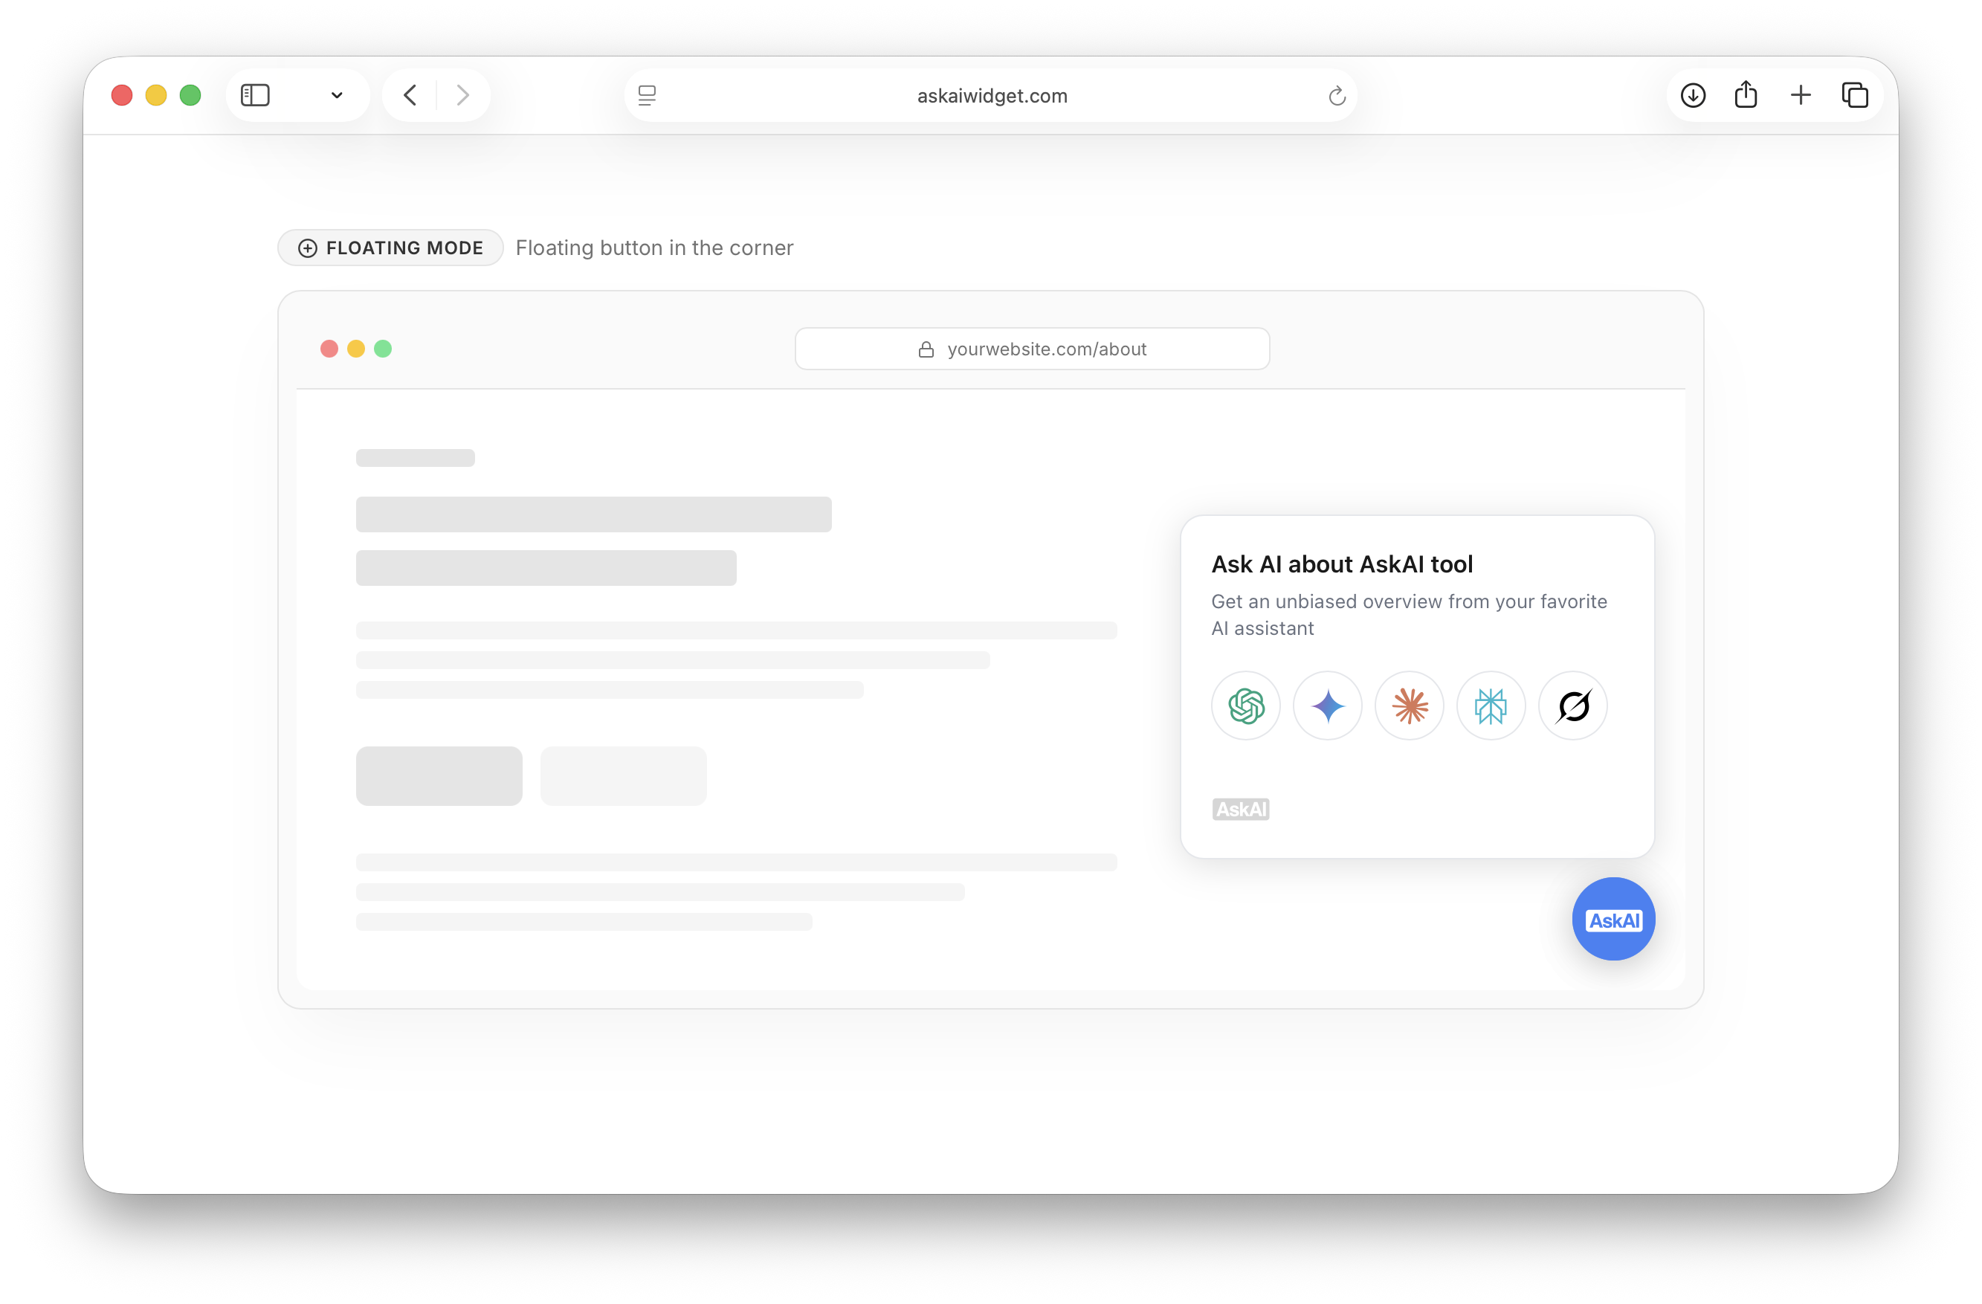The height and width of the screenshot is (1304, 1982).
Task: Click the gray AskAI branding logo
Action: pyautogui.click(x=1240, y=809)
